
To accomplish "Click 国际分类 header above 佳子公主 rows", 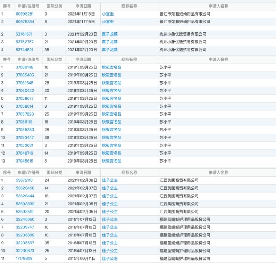I will 55,173.
